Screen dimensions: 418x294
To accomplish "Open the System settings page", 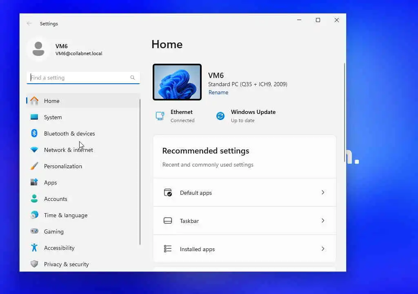I will pyautogui.click(x=83, y=117).
